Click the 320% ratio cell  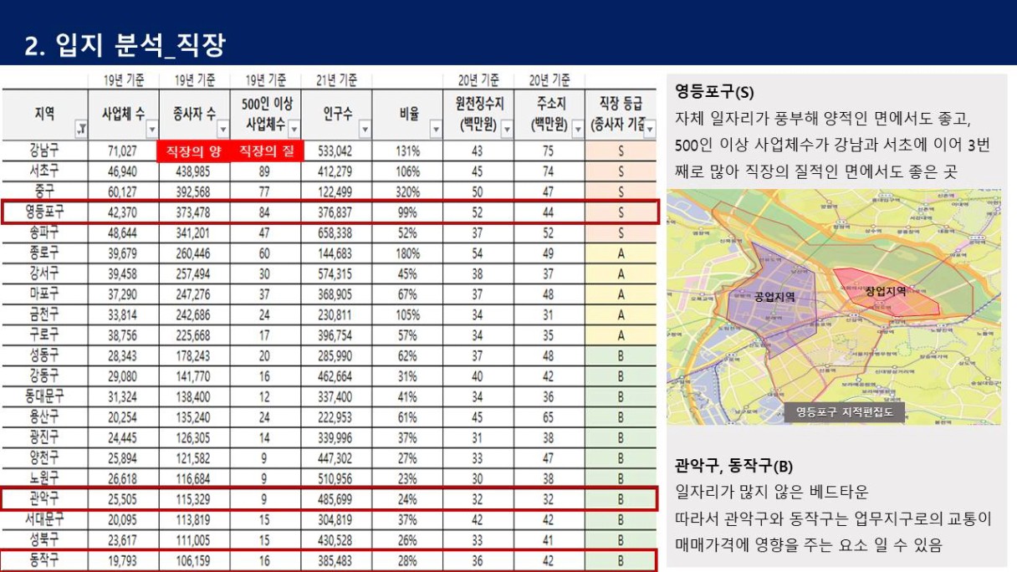407,192
